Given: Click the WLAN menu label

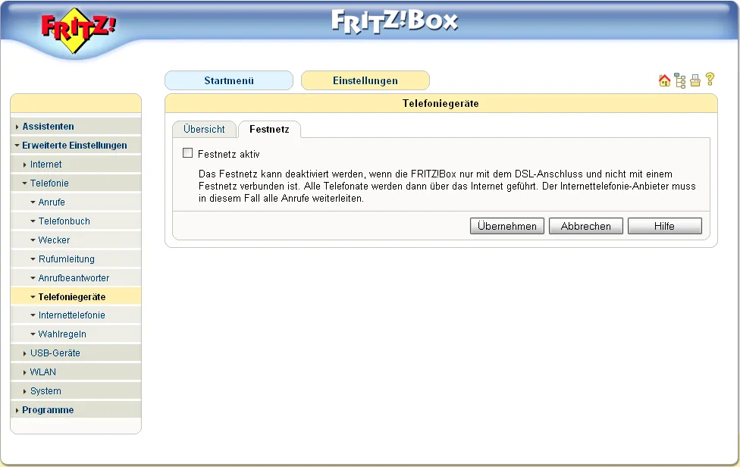Looking at the screenshot, I should 43,371.
